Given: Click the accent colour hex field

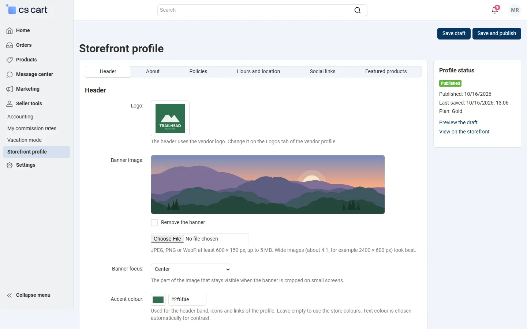Looking at the screenshot, I should pyautogui.click(x=187, y=300).
